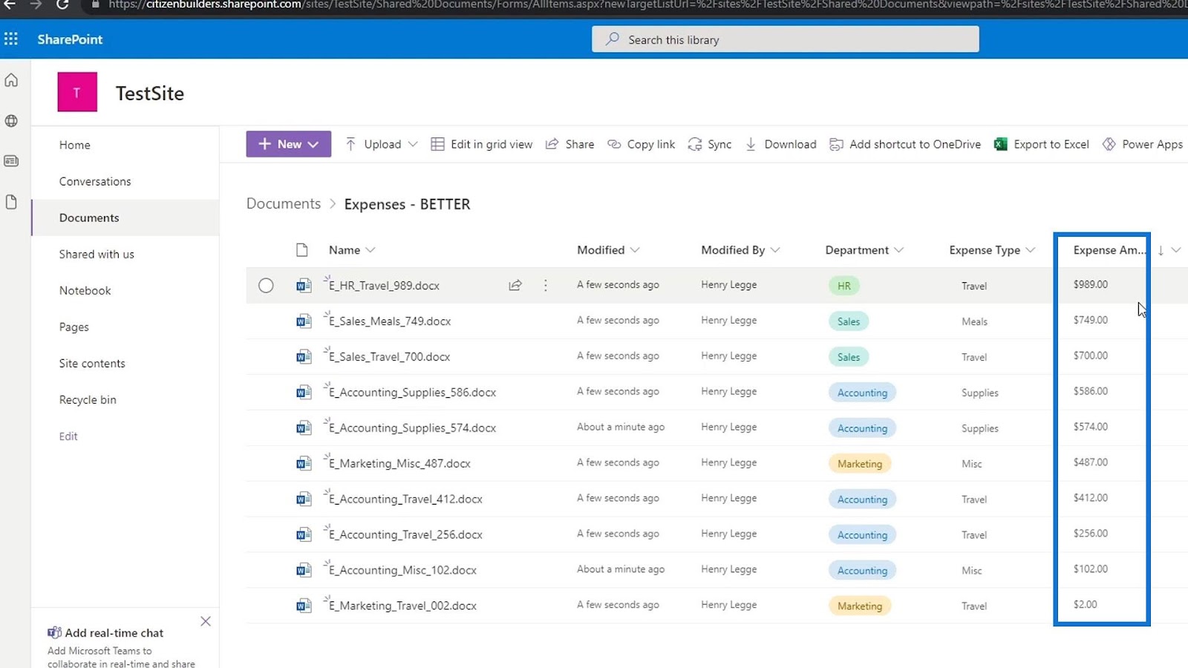Open E_Accounting_Travel_256.docx file
Screen dimensions: 1188x668
coord(406,535)
